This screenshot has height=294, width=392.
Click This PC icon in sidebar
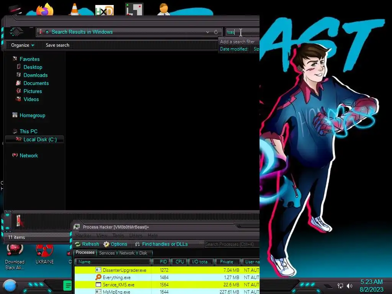15,131
